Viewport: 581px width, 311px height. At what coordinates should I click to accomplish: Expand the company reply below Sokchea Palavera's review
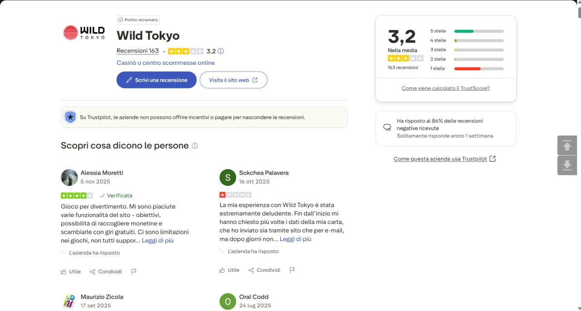(254, 251)
